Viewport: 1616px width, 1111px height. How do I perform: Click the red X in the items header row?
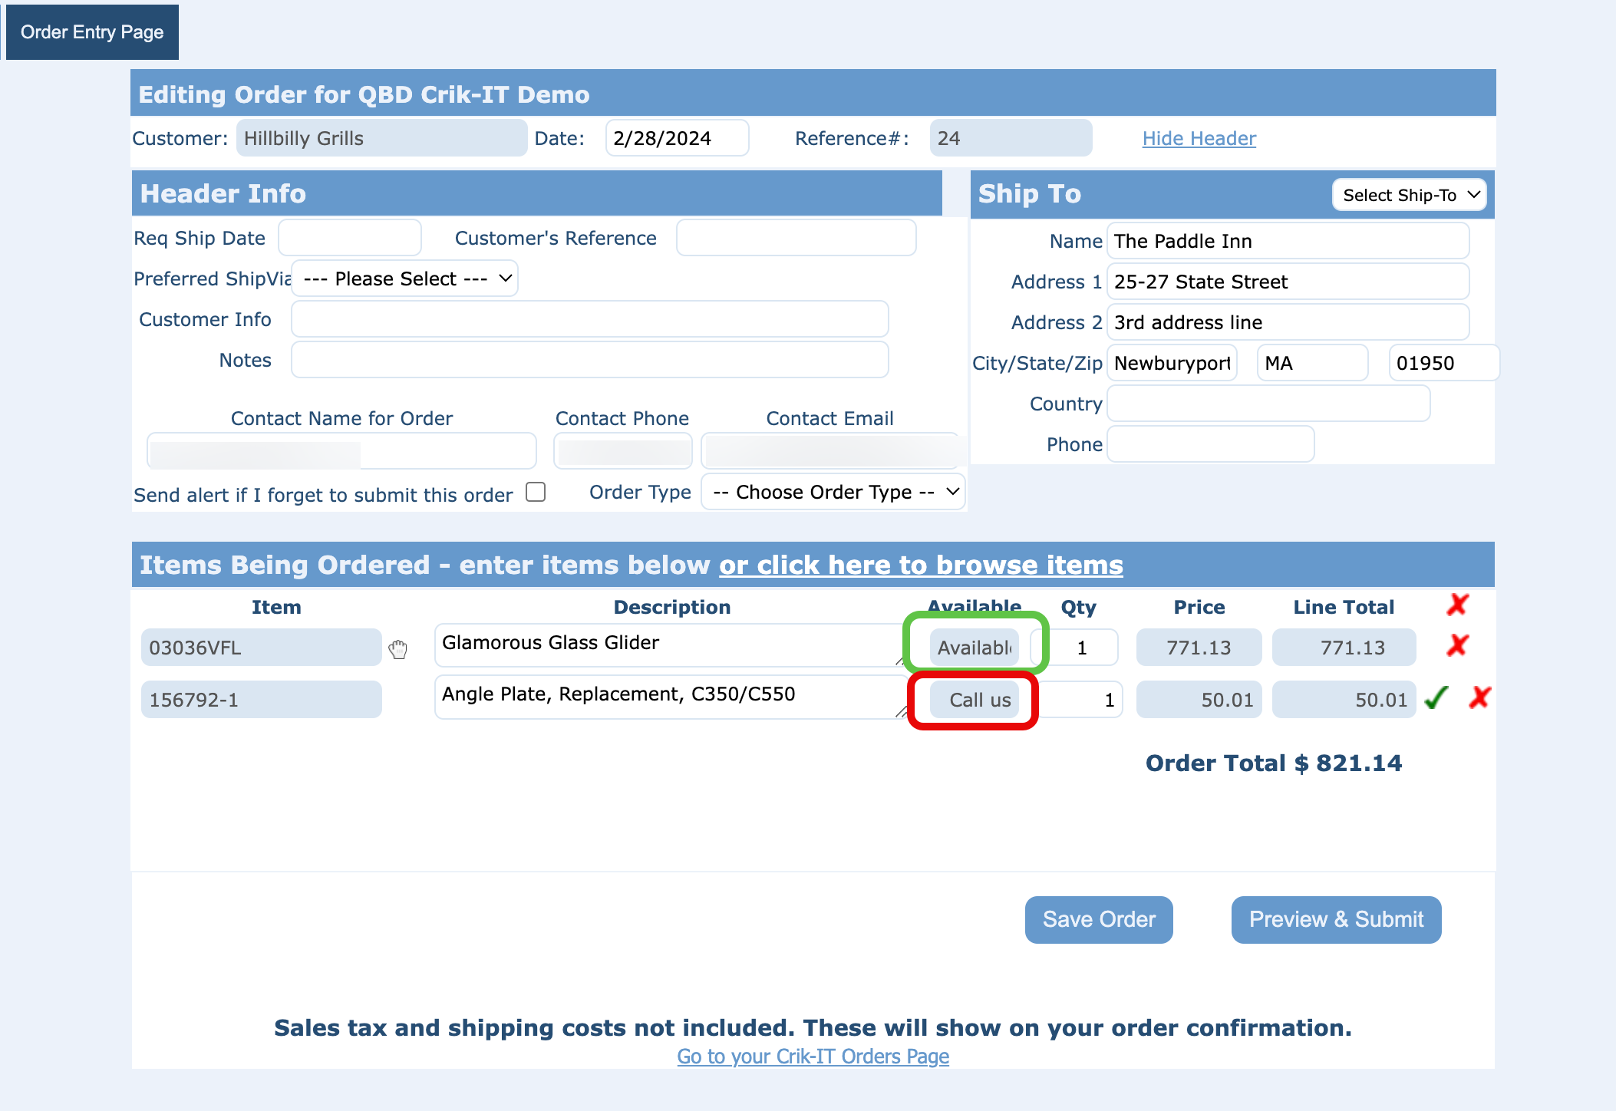[x=1456, y=605]
